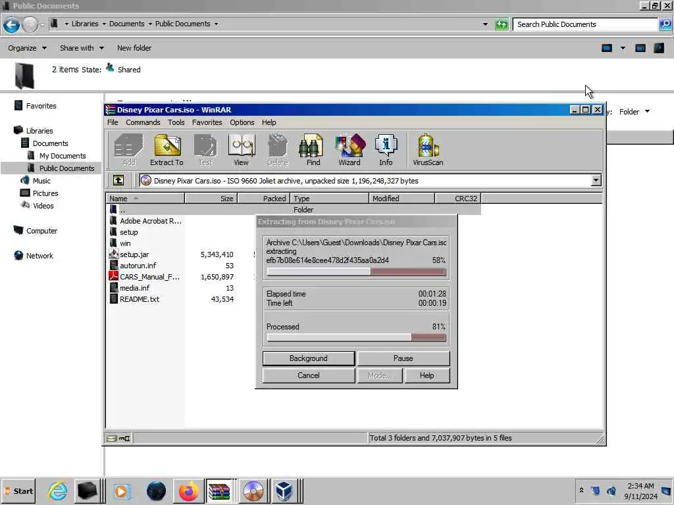
Task: Expand the WinRAR address bar dropdown
Action: click(596, 180)
